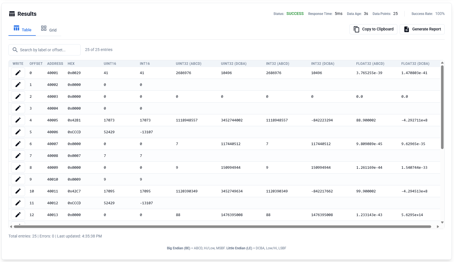The width and height of the screenshot is (454, 262).
Task: Click the grid icon on the Grid tab
Action: 43,28
